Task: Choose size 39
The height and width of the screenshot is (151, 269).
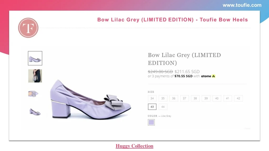Action: (x=206, y=98)
